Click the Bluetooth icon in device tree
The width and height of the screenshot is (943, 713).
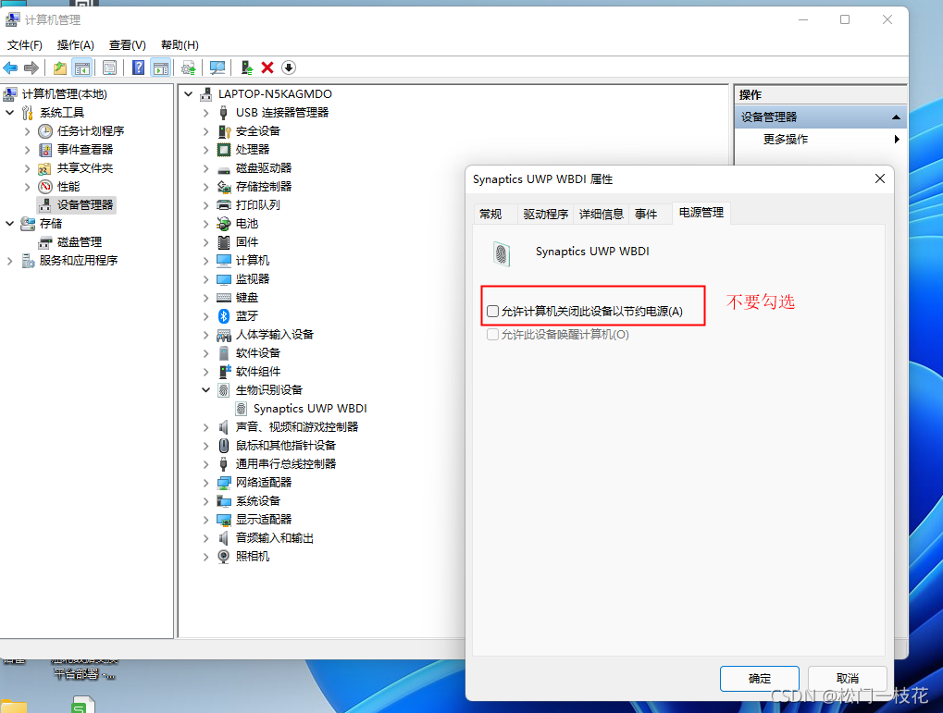[224, 316]
